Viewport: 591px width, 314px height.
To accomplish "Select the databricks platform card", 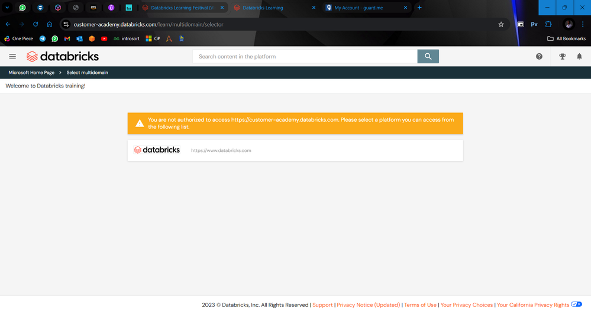I will click(x=295, y=150).
